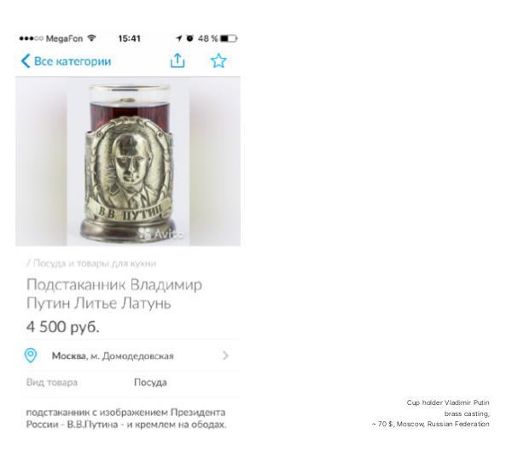Tap the back chevron arrow
The width and height of the screenshot is (512, 463).
26,61
